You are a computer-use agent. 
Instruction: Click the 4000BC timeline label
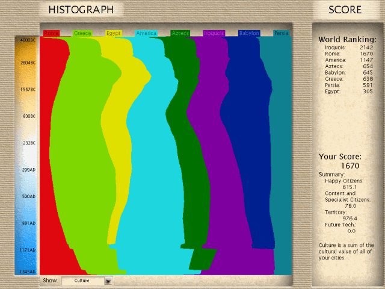coord(28,40)
